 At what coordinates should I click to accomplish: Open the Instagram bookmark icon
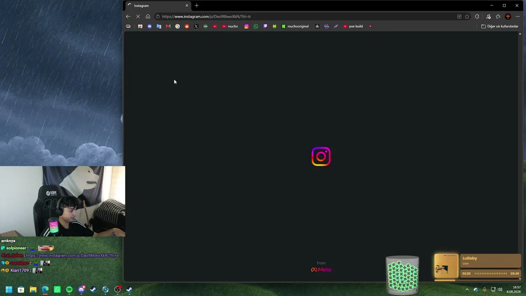pos(247,26)
